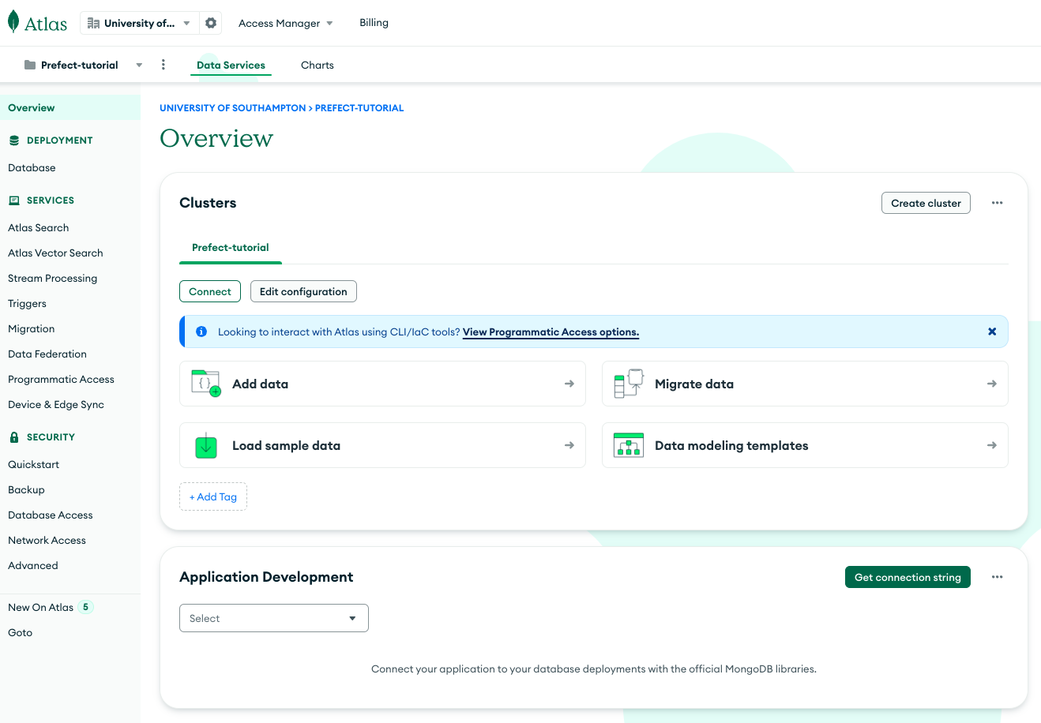Select the Prefect-tutorial cluster tab

coord(231,247)
